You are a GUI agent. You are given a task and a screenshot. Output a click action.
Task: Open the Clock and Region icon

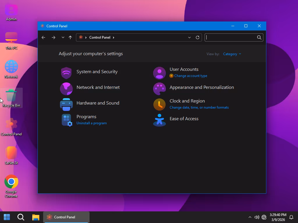click(x=159, y=105)
